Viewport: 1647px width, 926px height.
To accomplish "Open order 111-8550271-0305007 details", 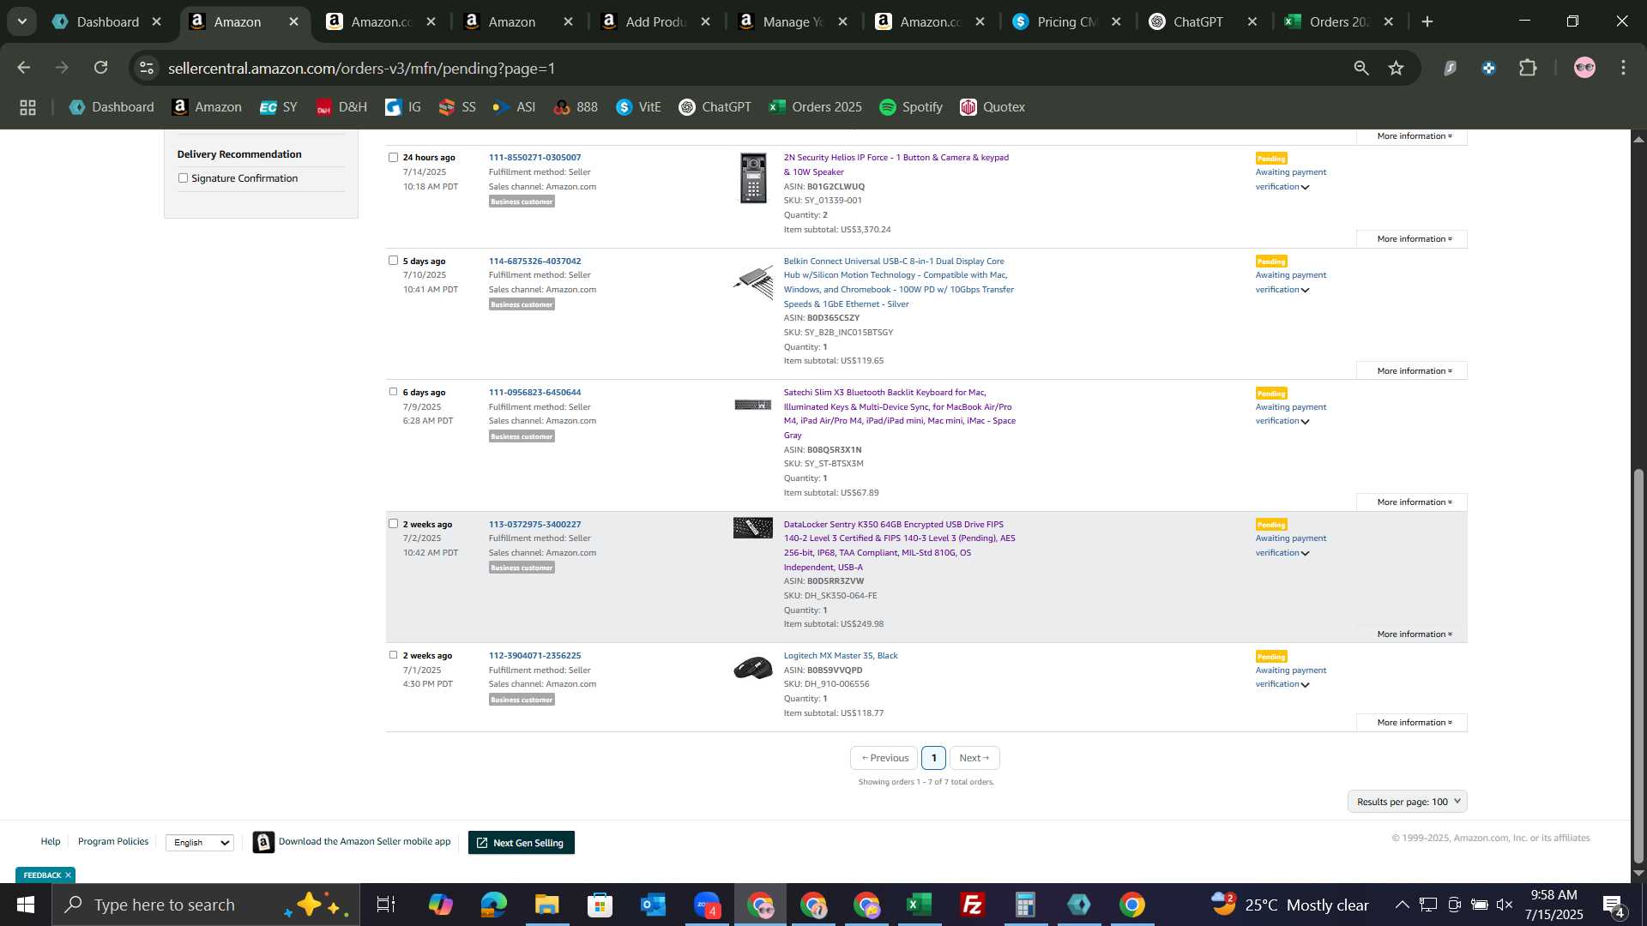I will (x=534, y=158).
